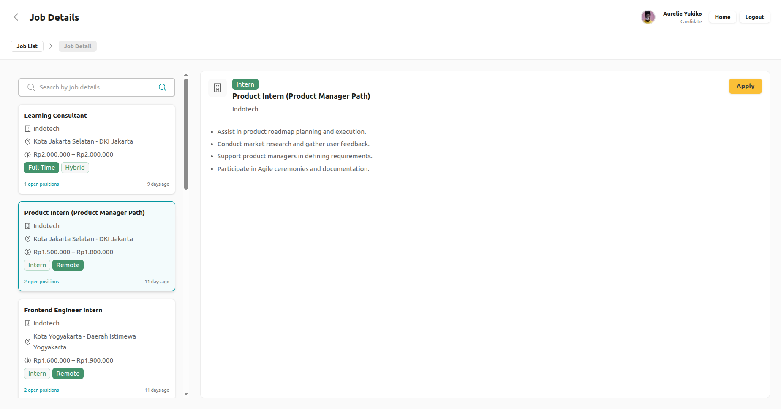
Task: Click the salary icon beside Rp1.500.000 – Rp1.800.000
Action: point(27,252)
